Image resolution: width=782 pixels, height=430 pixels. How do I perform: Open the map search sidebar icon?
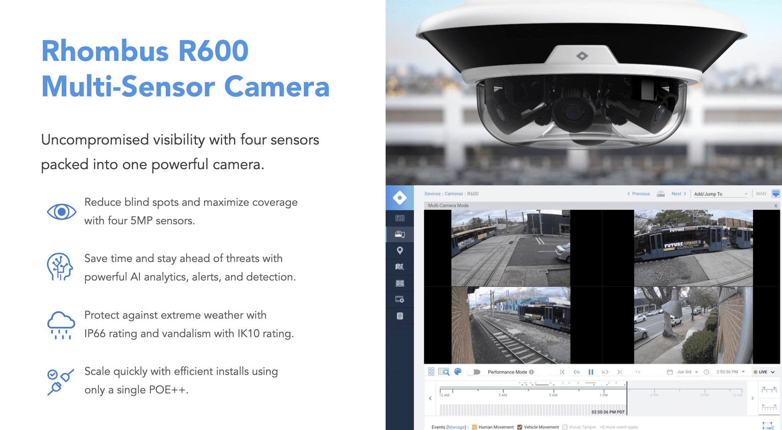(400, 267)
